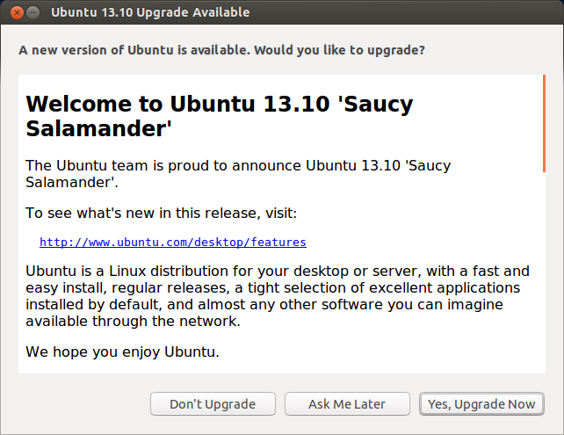Image resolution: width=564 pixels, height=435 pixels.
Task: Click 'available through the network' text line
Action: [x=133, y=321]
